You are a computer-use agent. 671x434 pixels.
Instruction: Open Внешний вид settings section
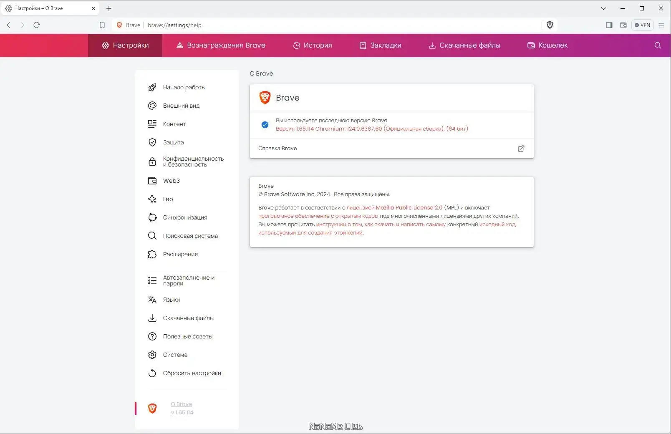point(182,106)
